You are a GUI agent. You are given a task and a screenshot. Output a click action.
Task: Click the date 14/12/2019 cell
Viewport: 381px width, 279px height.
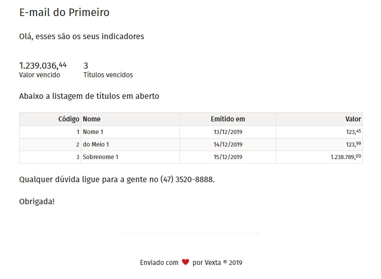click(x=228, y=145)
